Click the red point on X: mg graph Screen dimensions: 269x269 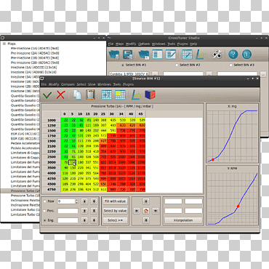(213, 160)
